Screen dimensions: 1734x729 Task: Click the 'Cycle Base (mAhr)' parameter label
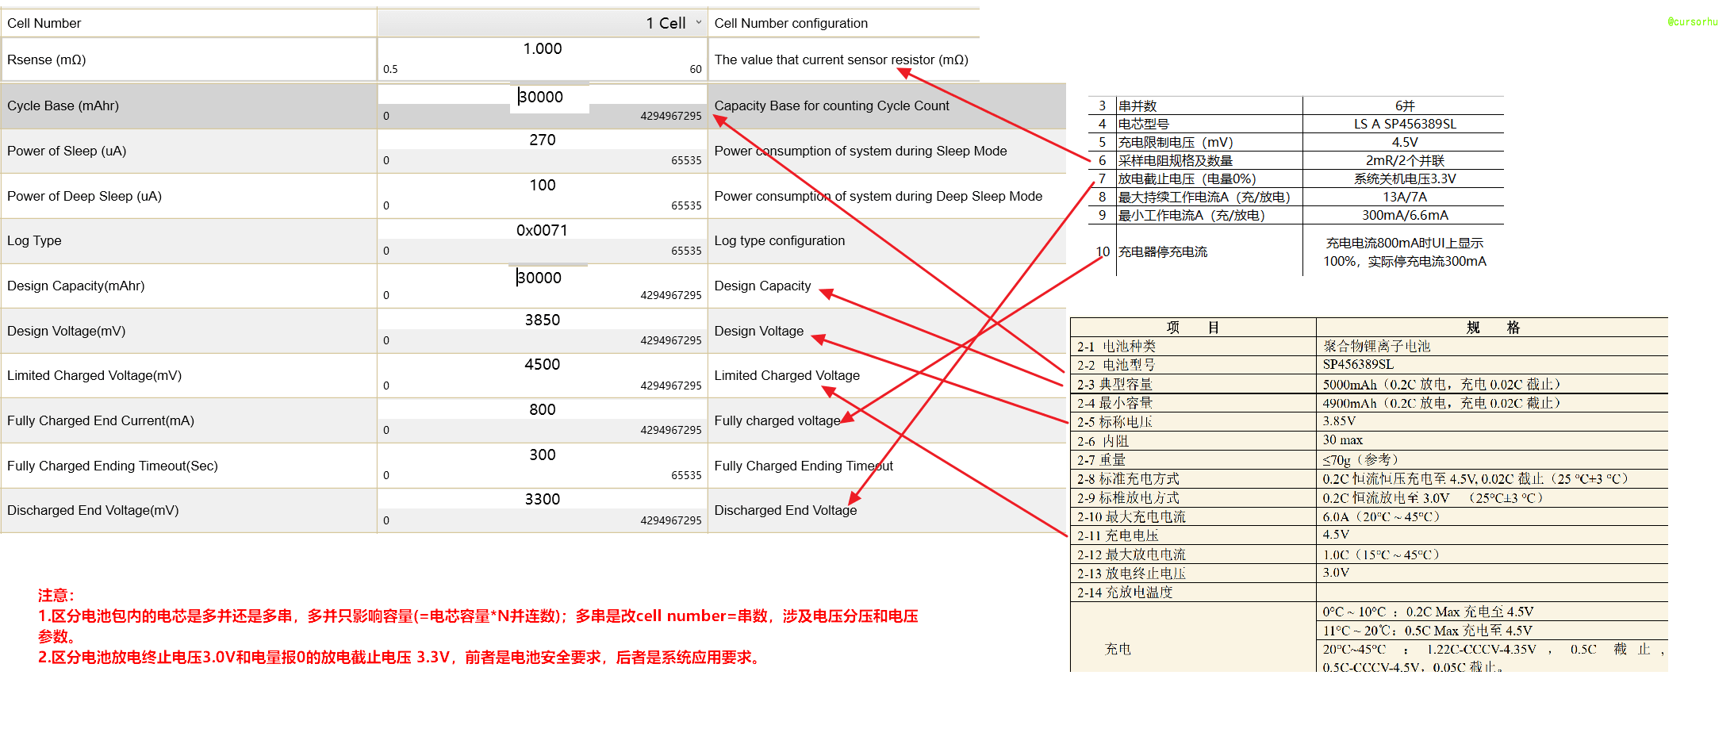click(x=63, y=106)
